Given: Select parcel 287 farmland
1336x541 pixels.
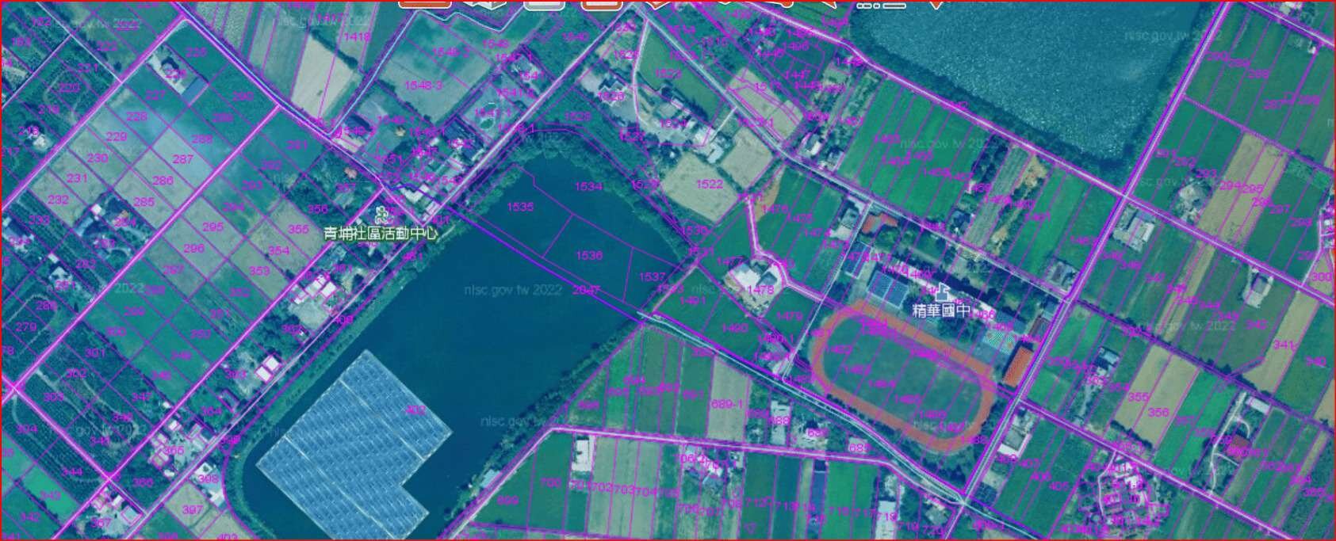Looking at the screenshot, I should coord(183,159).
